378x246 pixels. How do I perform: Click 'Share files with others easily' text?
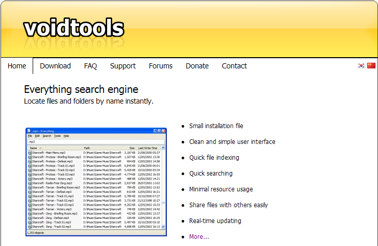point(229,205)
